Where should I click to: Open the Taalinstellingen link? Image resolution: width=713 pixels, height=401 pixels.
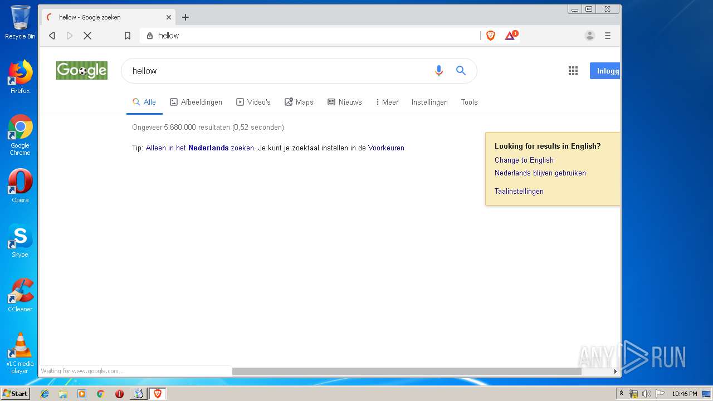coord(519,191)
